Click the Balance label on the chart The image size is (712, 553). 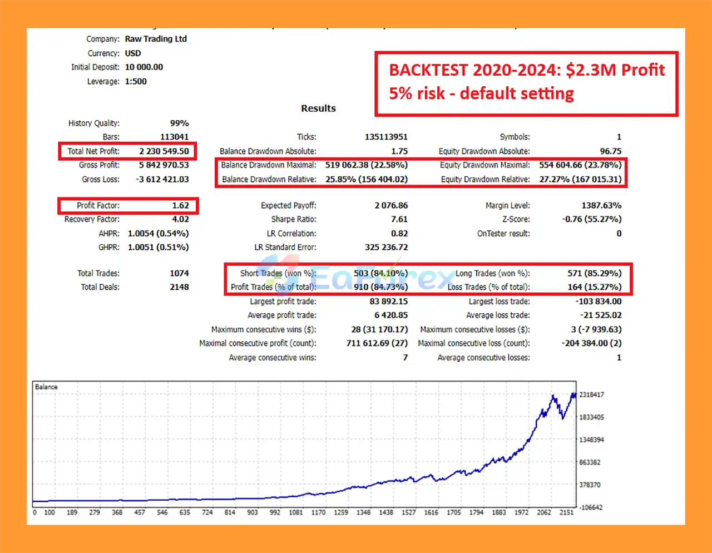(x=46, y=387)
